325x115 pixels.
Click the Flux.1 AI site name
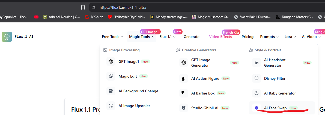(x=24, y=37)
